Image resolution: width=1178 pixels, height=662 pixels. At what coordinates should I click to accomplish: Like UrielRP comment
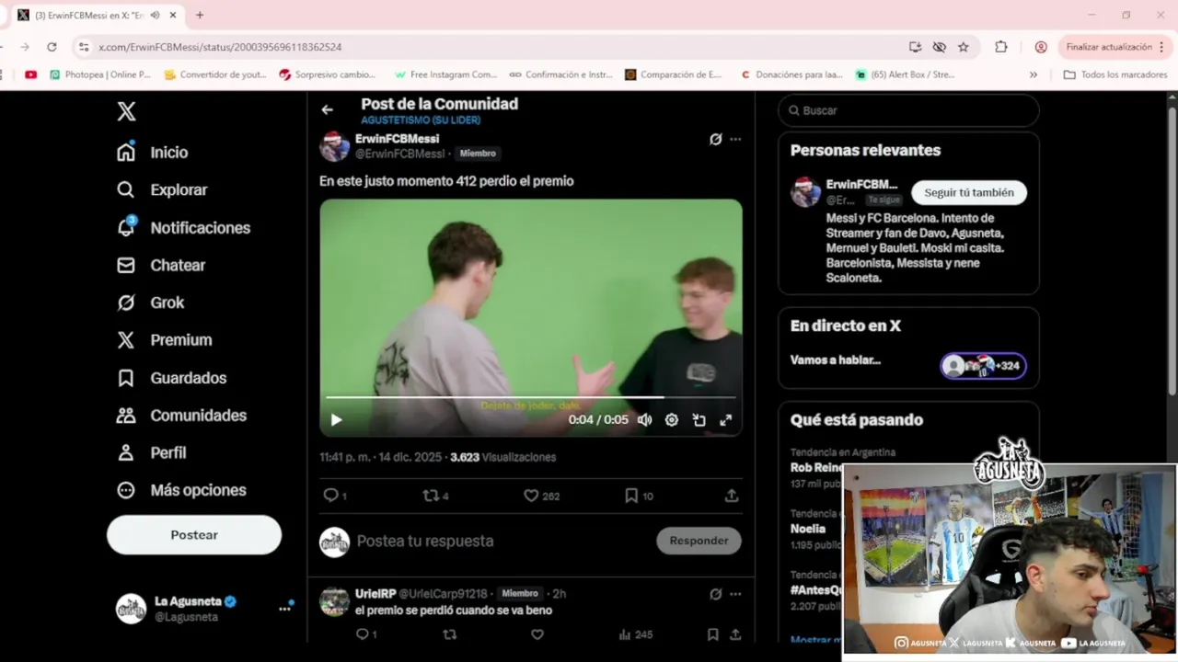[537, 634]
